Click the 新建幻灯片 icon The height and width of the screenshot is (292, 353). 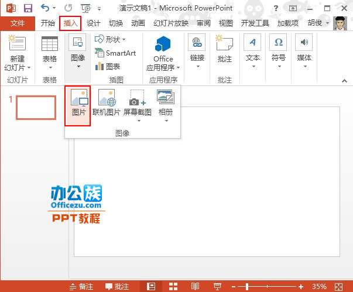pos(18,43)
